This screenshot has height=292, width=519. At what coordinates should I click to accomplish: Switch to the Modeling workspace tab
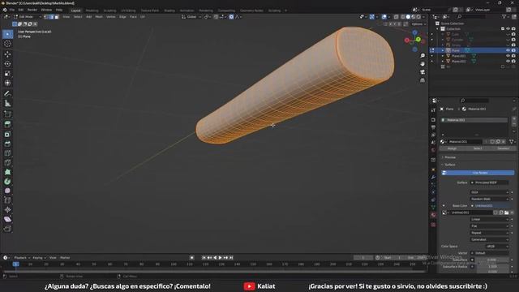[92, 11]
